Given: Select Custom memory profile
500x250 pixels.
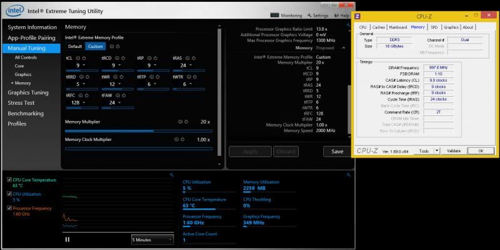Looking at the screenshot, I should 95,46.
